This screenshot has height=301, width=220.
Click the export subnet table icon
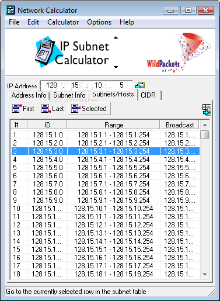pos(207,109)
